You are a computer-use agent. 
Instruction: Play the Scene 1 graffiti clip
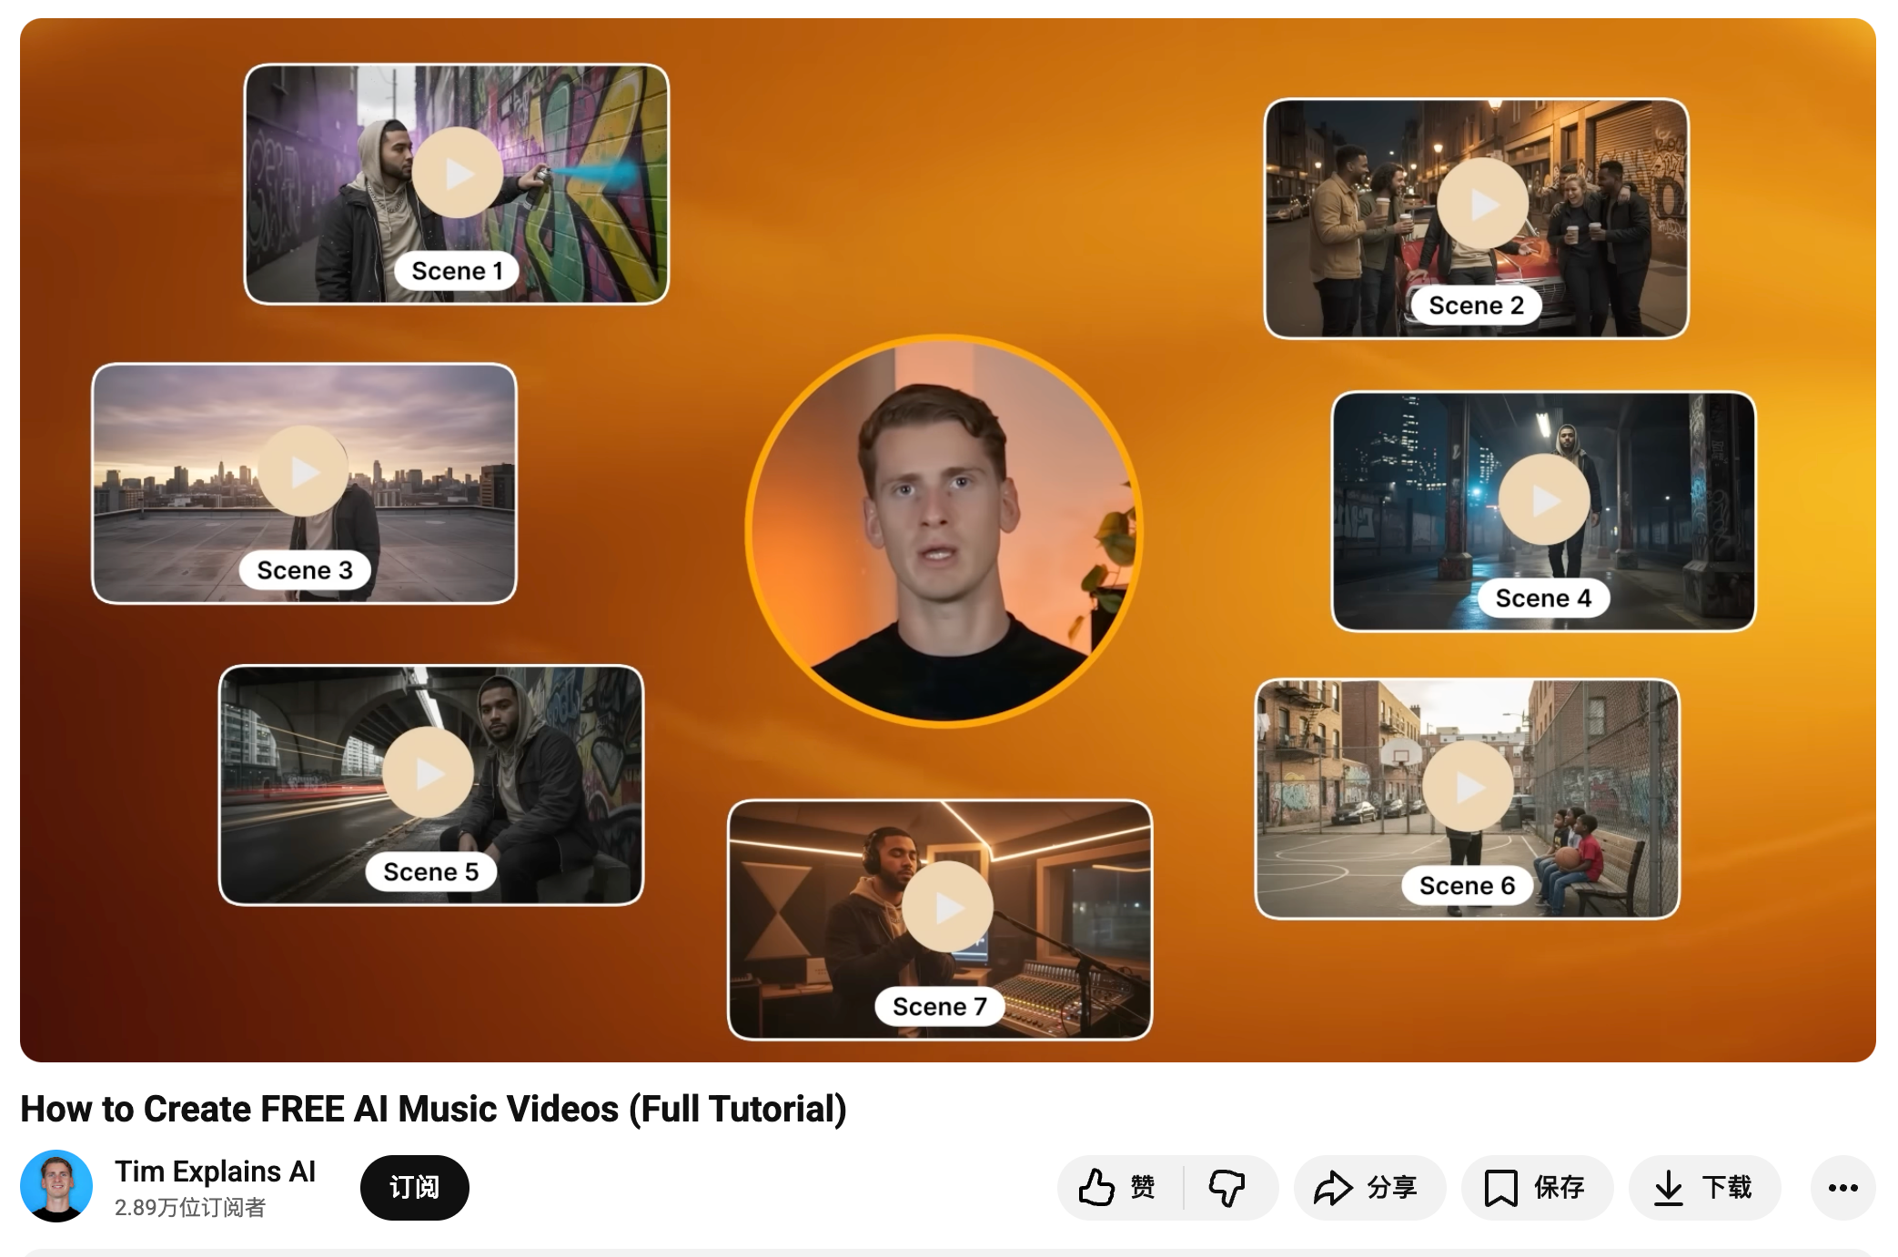coord(458,173)
